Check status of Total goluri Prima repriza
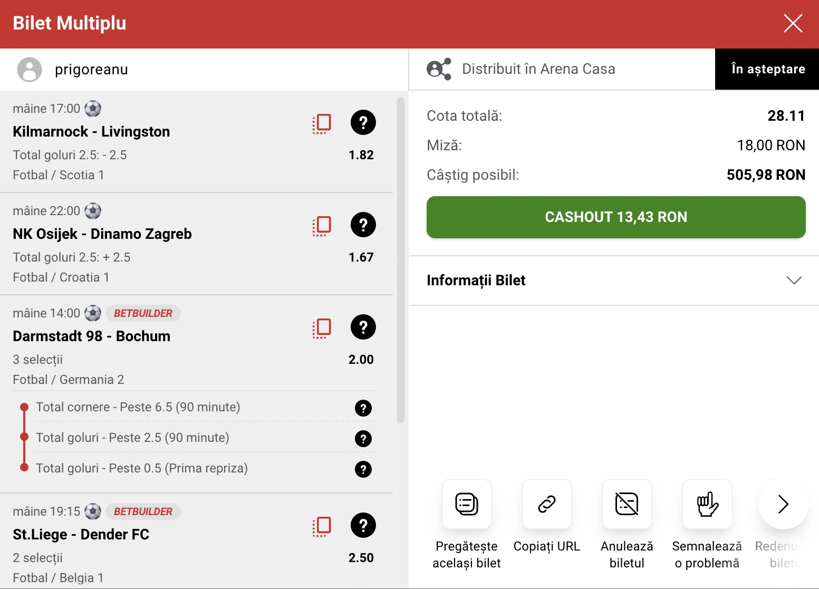Image resolution: width=819 pixels, height=589 pixels. pyautogui.click(x=363, y=469)
